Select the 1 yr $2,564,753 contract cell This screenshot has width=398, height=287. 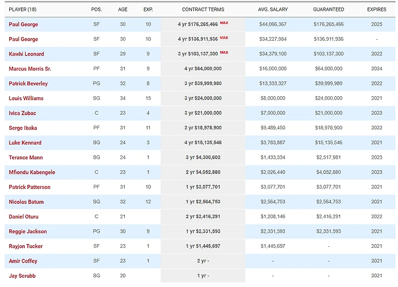pyautogui.click(x=203, y=202)
